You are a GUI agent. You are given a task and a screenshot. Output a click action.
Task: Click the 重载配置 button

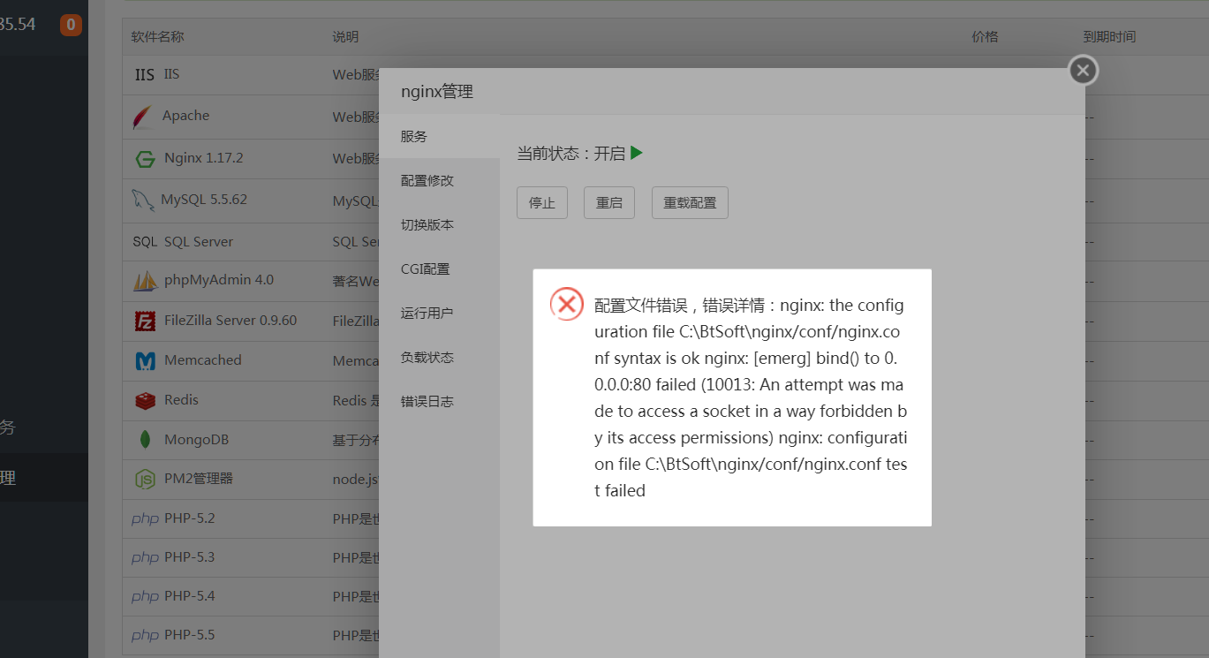690,202
